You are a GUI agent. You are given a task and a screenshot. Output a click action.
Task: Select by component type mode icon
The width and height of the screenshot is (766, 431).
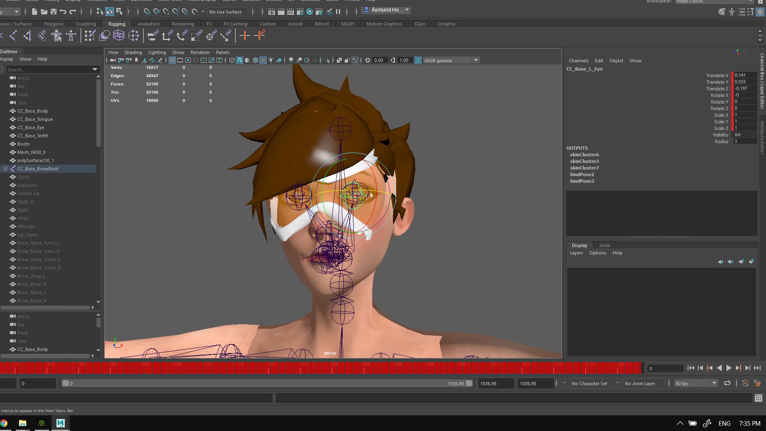(x=119, y=12)
